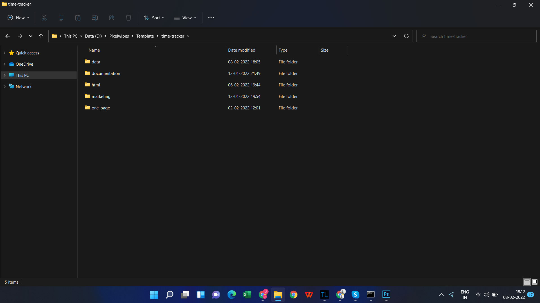Open Photoshop from the taskbar
The height and width of the screenshot is (303, 540).
[386, 294]
